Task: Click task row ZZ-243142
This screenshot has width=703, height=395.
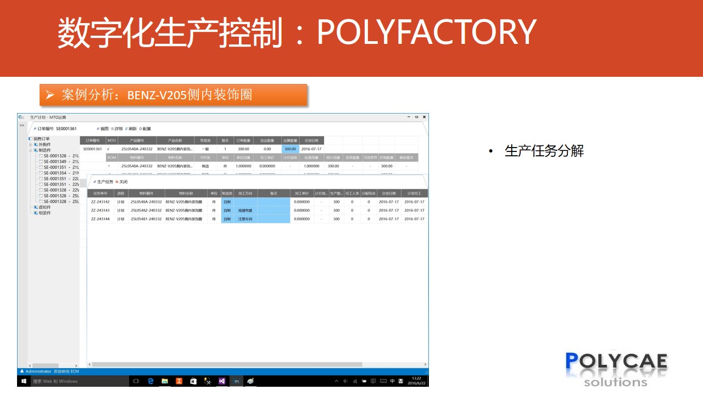Action: click(x=257, y=202)
